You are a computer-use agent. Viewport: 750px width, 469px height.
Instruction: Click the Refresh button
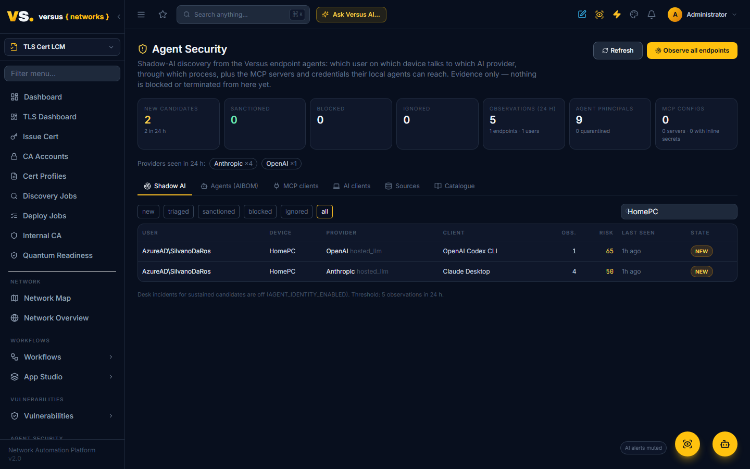618,51
